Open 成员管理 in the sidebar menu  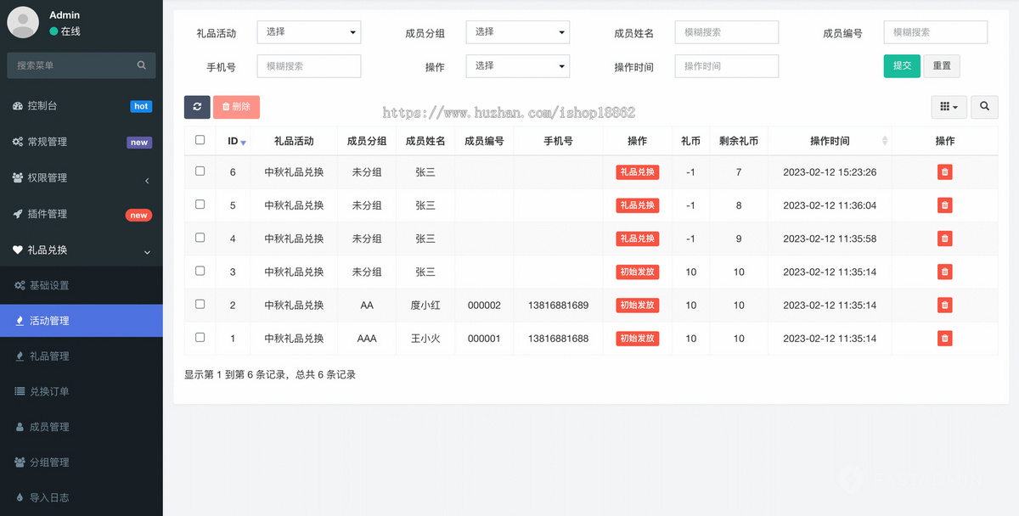(x=51, y=427)
